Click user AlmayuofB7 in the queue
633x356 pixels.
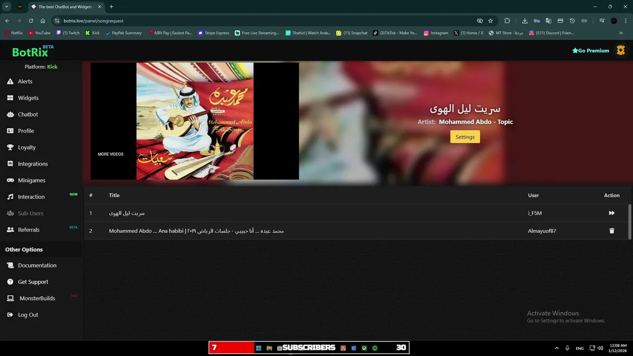pos(542,231)
